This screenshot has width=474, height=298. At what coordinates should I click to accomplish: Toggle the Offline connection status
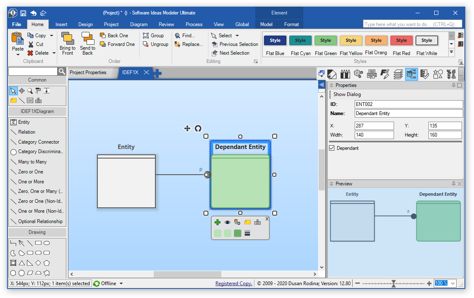pyautogui.click(x=109, y=284)
